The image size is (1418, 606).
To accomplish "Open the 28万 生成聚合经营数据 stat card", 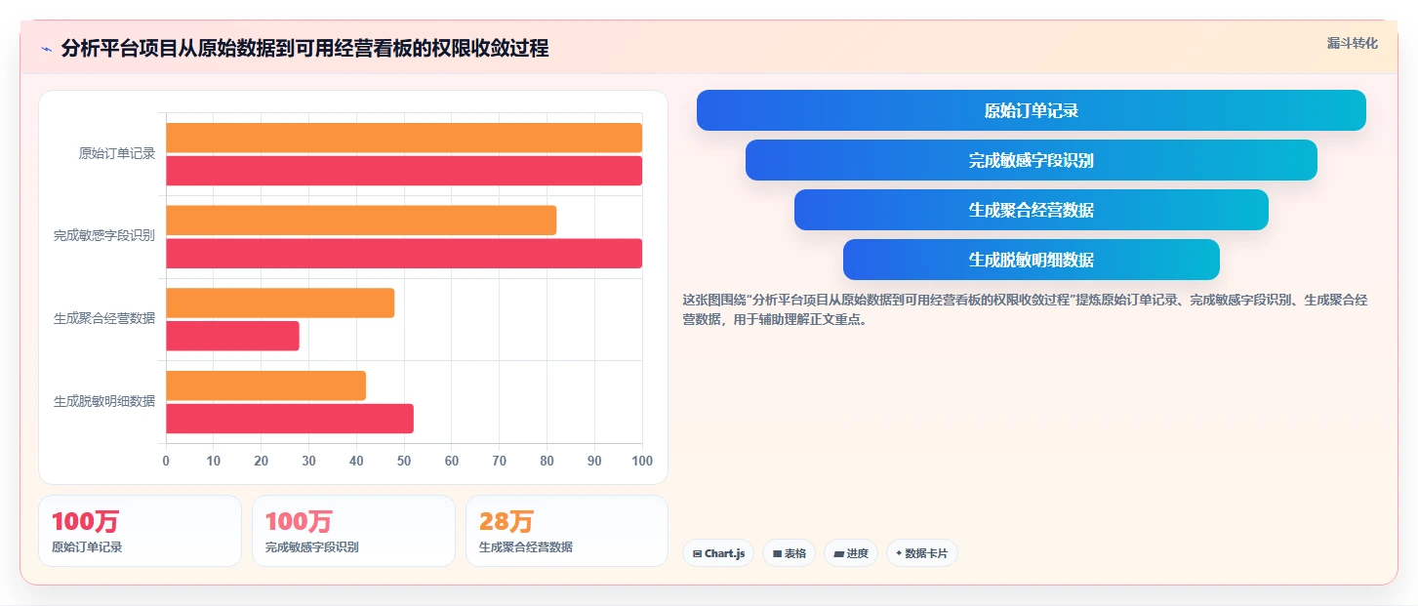I will click(567, 531).
